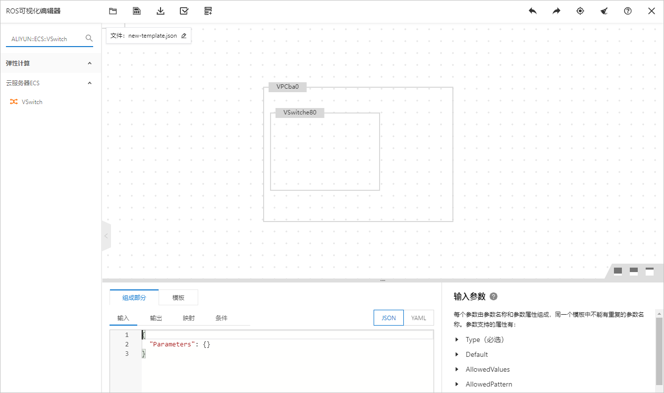This screenshot has height=393, width=664.
Task: Click the 输入参数 heading
Action: click(x=469, y=296)
